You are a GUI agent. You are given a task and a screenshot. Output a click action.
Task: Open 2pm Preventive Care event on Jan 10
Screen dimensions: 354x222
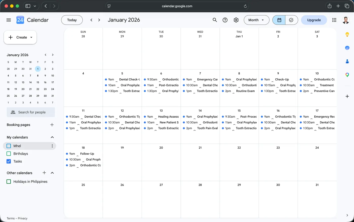pos(317,91)
